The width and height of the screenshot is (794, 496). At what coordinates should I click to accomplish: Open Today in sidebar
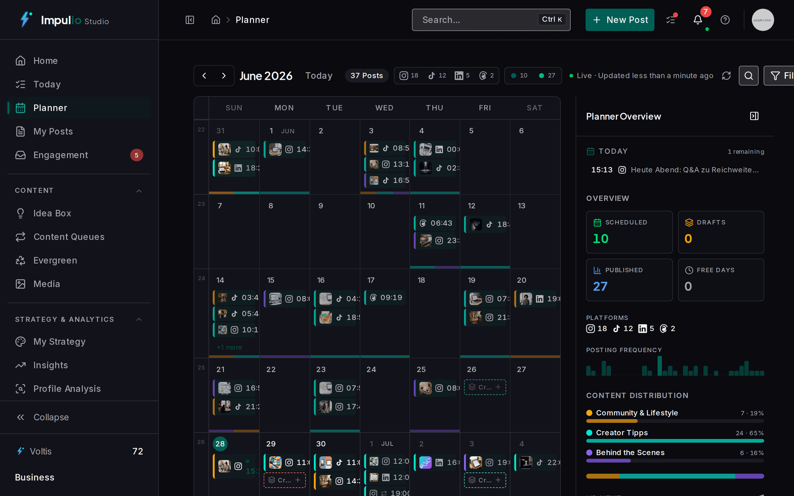click(79, 84)
